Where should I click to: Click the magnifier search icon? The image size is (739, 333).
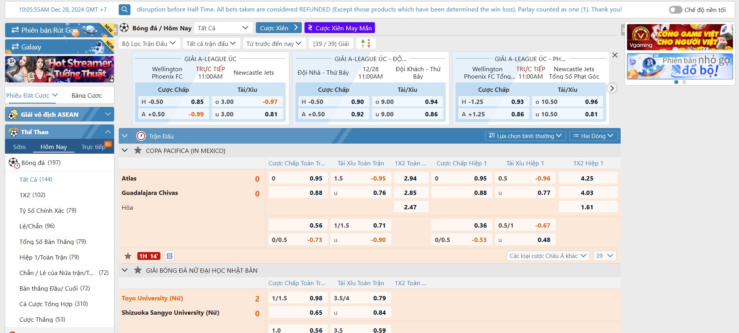125,10
